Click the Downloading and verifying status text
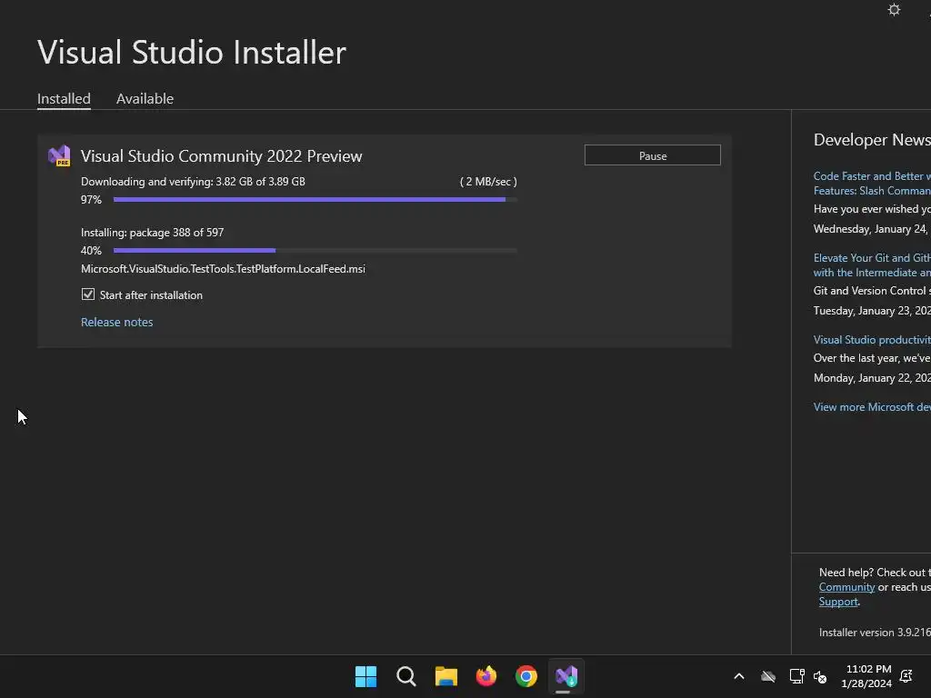The height and width of the screenshot is (698, 931). coord(193,182)
